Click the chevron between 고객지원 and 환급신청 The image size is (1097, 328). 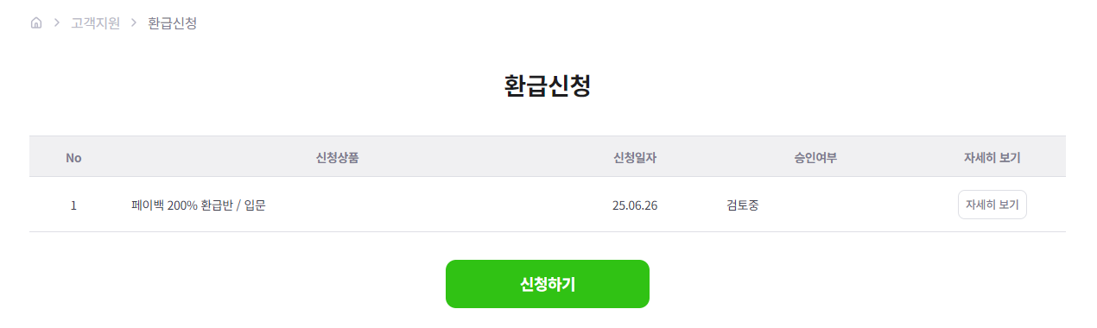(134, 23)
